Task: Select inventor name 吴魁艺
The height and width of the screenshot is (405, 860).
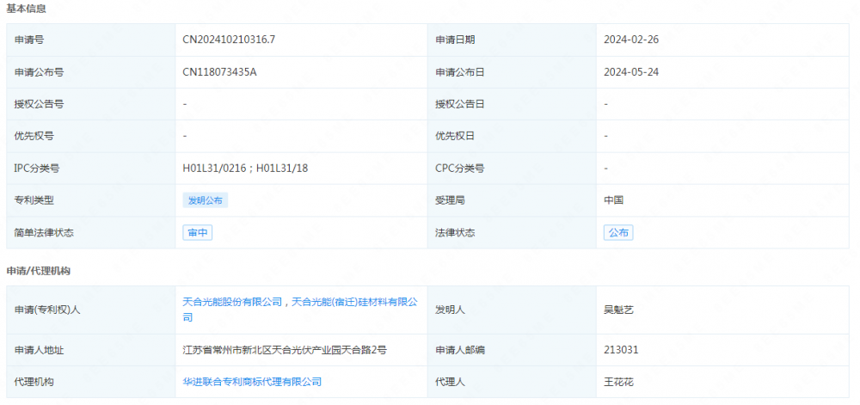Action: (618, 310)
